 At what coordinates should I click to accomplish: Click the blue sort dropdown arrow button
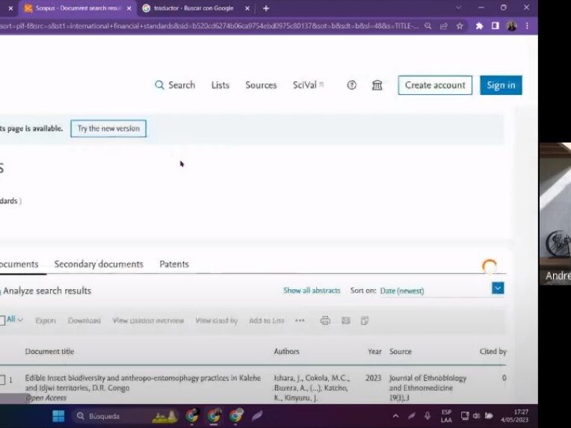[x=498, y=288]
